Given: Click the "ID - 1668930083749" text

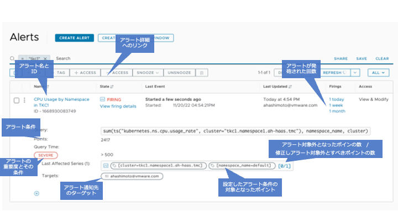Looking at the screenshot, I should 55,111.
